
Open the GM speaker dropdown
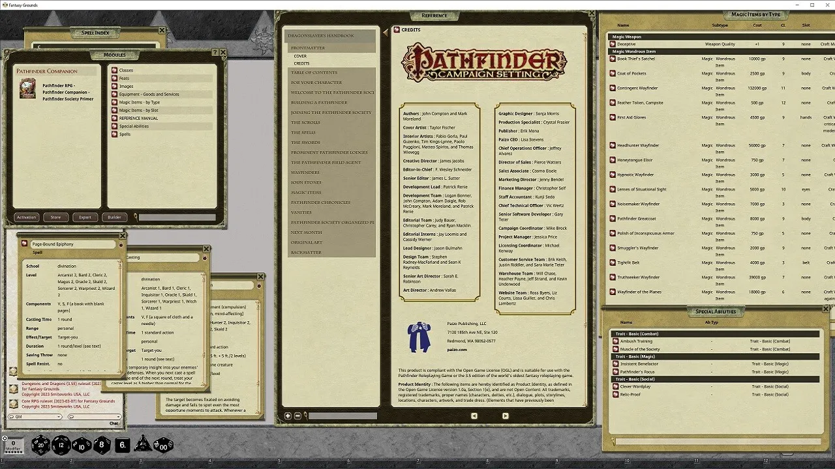coord(35,416)
